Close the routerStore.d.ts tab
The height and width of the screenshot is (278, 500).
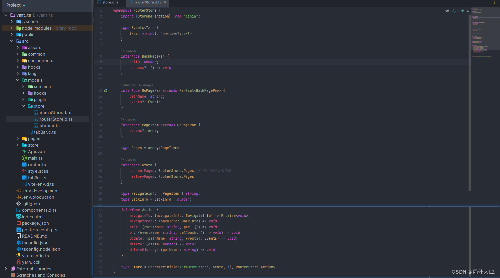(x=165, y=2)
